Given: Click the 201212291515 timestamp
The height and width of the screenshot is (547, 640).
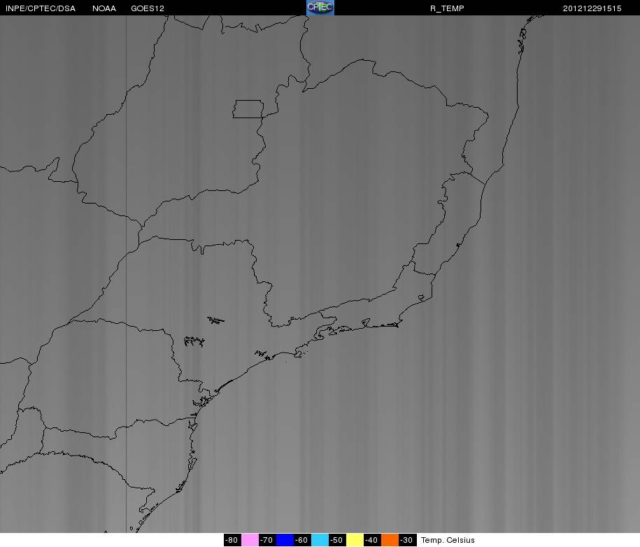Looking at the screenshot, I should pos(592,8).
